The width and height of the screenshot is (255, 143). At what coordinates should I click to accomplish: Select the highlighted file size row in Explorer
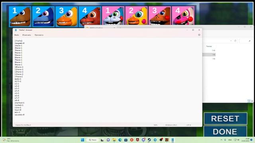pos(209,55)
